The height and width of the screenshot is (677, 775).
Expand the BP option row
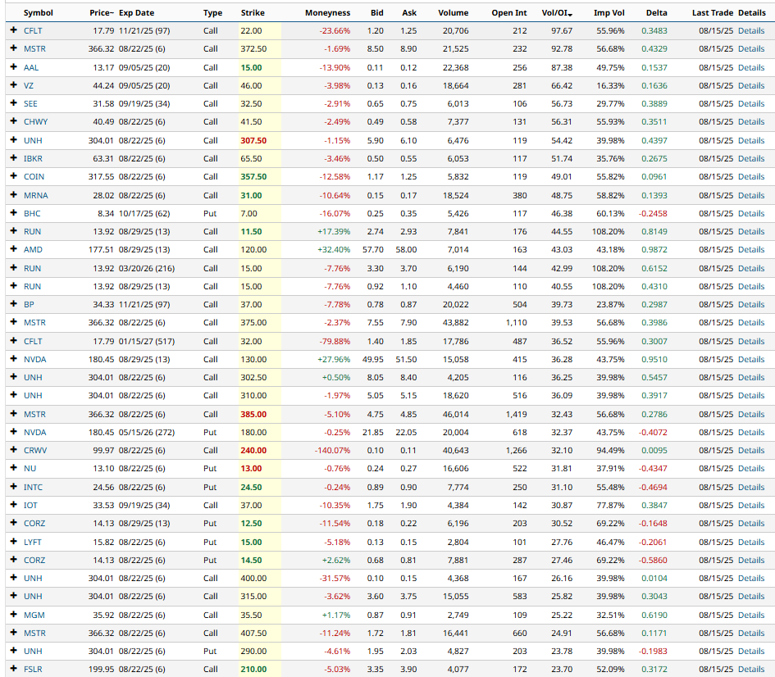click(14, 304)
